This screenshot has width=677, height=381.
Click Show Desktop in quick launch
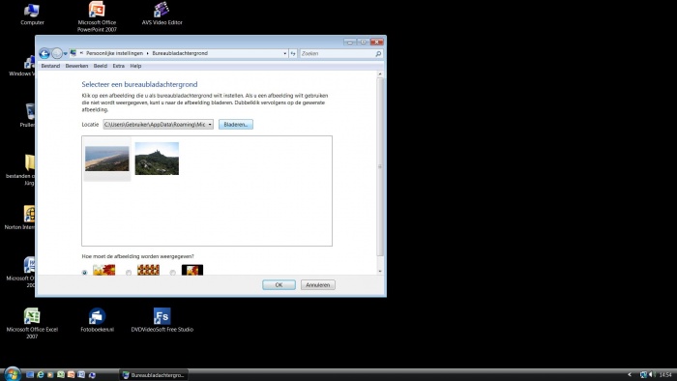(30, 375)
